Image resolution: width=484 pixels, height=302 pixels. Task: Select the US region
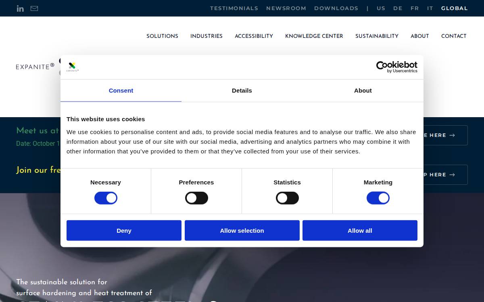click(381, 8)
